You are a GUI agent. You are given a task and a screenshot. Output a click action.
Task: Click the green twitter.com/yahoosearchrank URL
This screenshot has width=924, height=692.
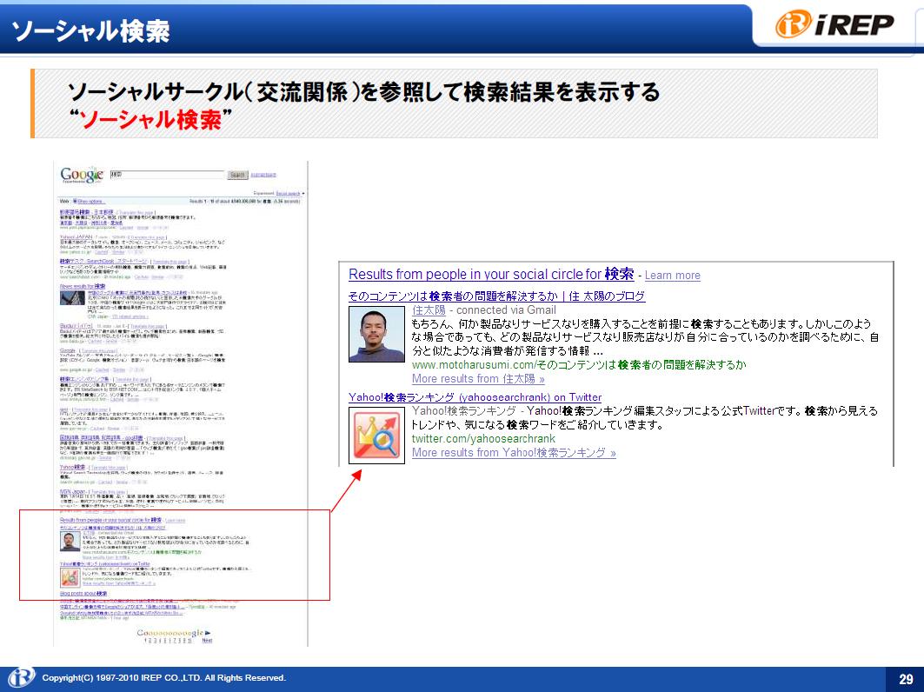(483, 438)
